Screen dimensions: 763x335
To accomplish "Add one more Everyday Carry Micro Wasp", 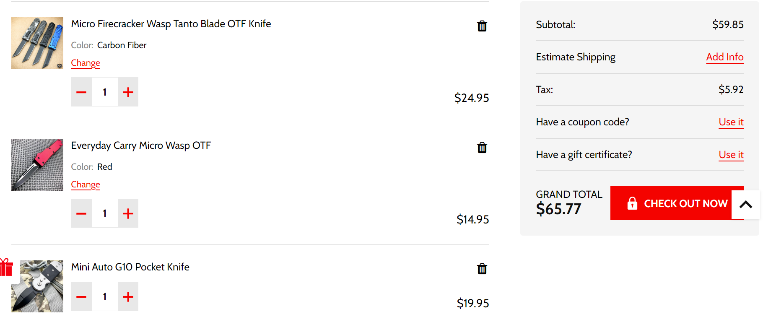I will click(128, 213).
